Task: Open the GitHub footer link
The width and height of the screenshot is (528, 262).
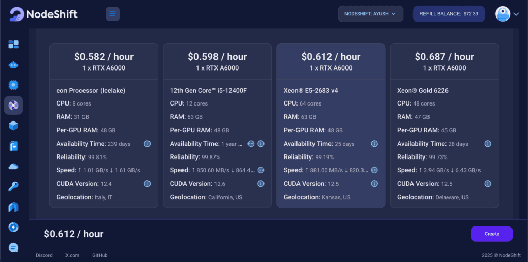Action: coord(100,255)
